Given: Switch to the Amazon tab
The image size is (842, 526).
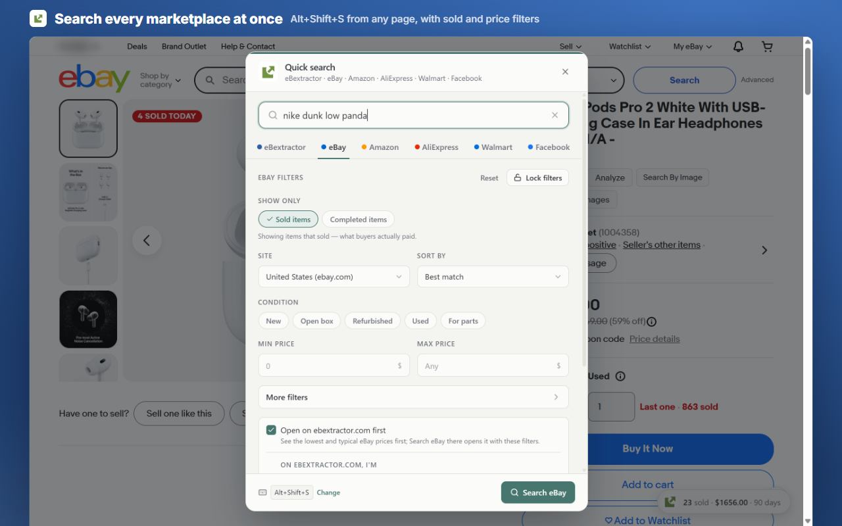Looking at the screenshot, I should [380, 147].
